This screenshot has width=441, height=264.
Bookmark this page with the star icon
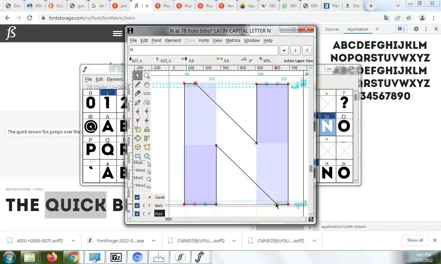coord(409,18)
